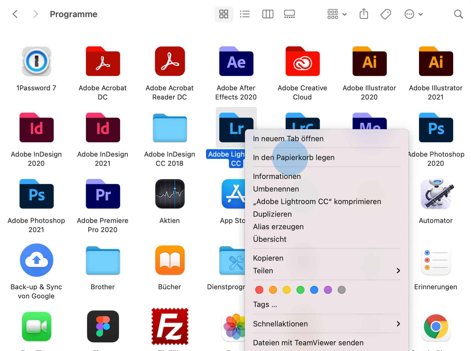The width and height of the screenshot is (471, 351).
Task: Switch to column view
Action: (268, 14)
